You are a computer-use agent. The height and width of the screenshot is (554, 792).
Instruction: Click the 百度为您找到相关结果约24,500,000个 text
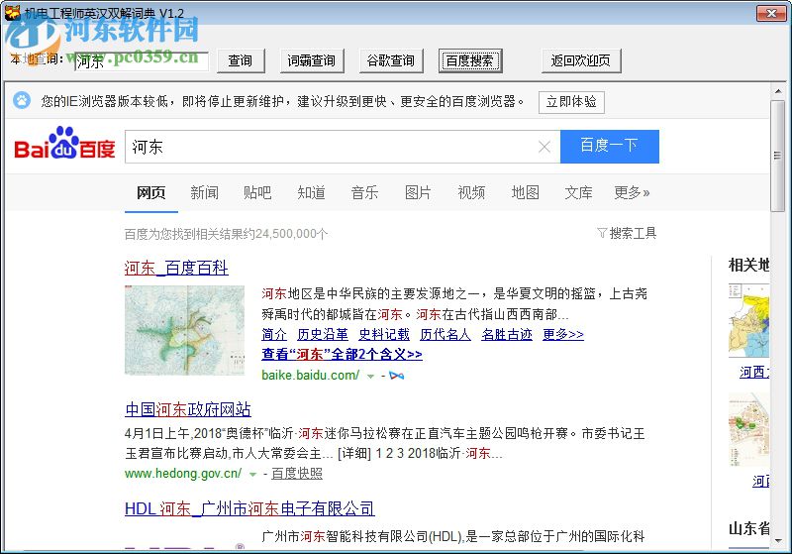[x=227, y=234]
